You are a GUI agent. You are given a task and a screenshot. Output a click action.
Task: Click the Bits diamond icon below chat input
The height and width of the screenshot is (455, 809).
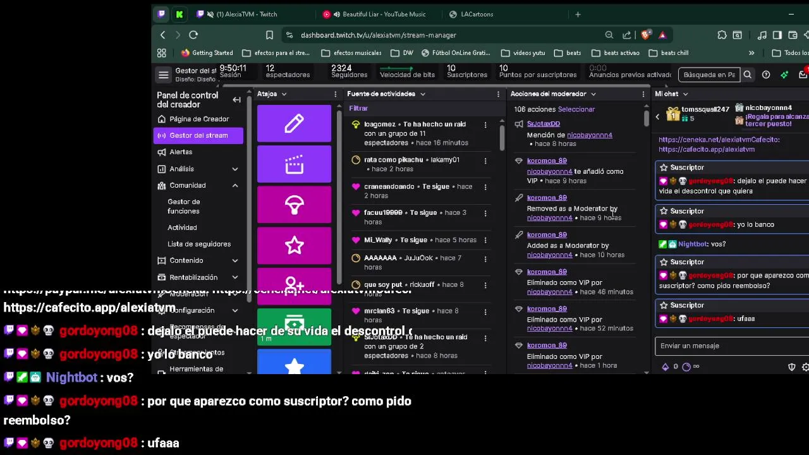coord(665,367)
